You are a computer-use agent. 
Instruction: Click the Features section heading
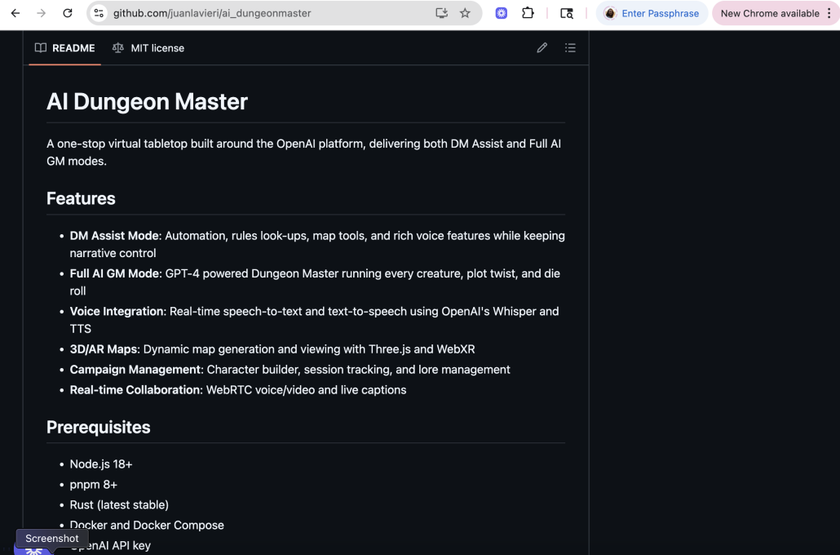click(x=81, y=198)
